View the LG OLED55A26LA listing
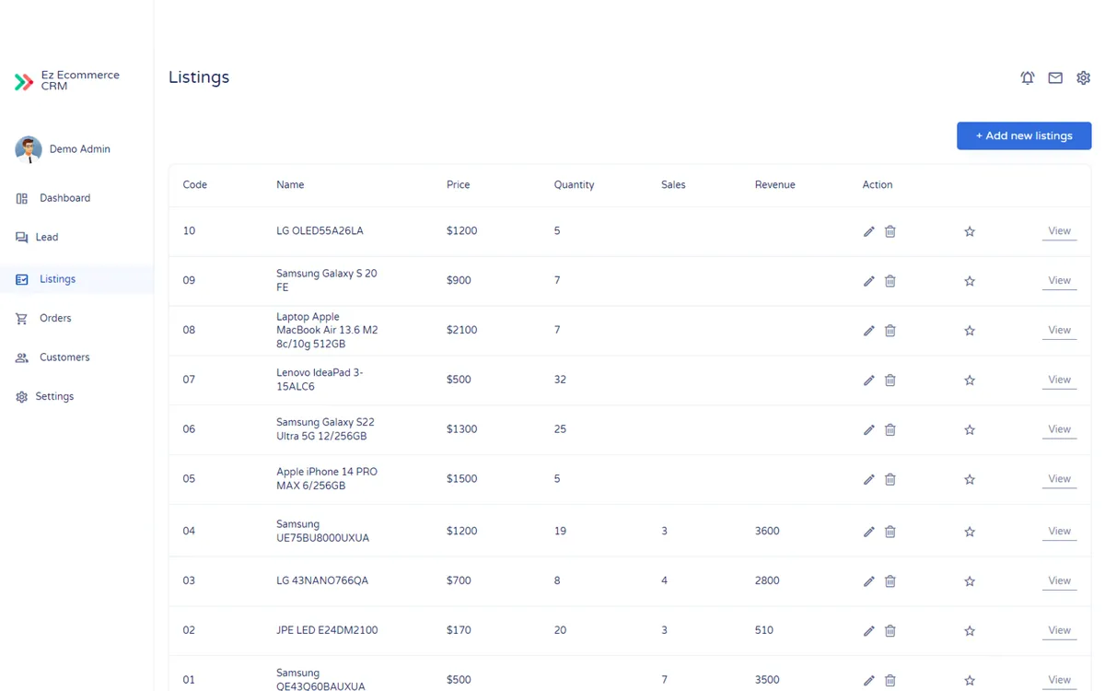This screenshot has width=1105, height=691. pos(1059,231)
